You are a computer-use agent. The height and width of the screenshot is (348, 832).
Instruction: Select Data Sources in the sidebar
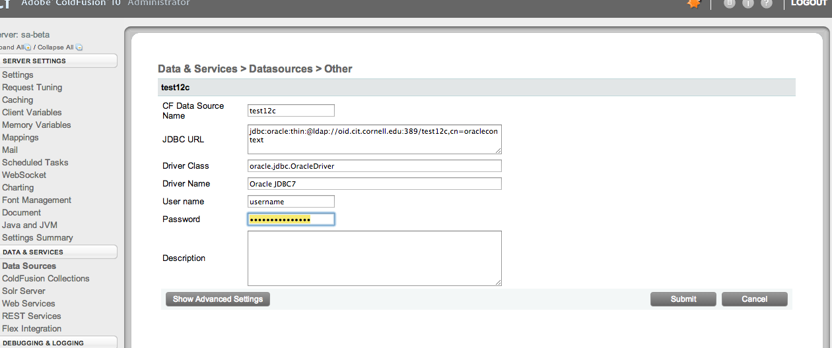click(29, 266)
